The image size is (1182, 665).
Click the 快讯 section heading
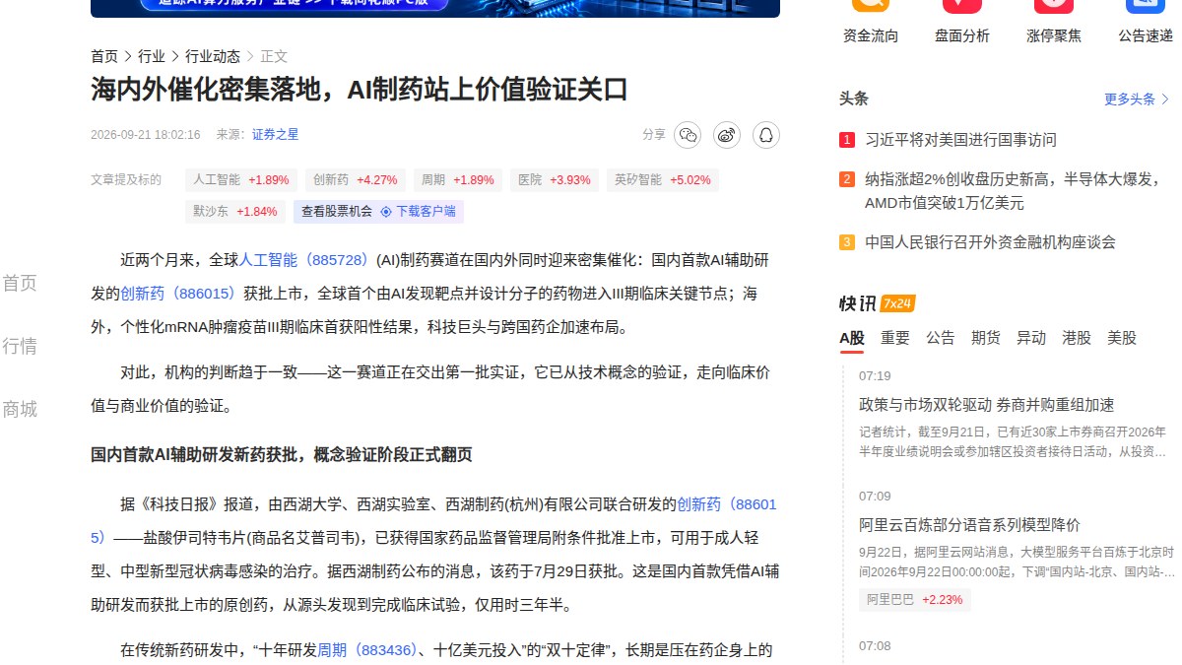click(x=857, y=303)
